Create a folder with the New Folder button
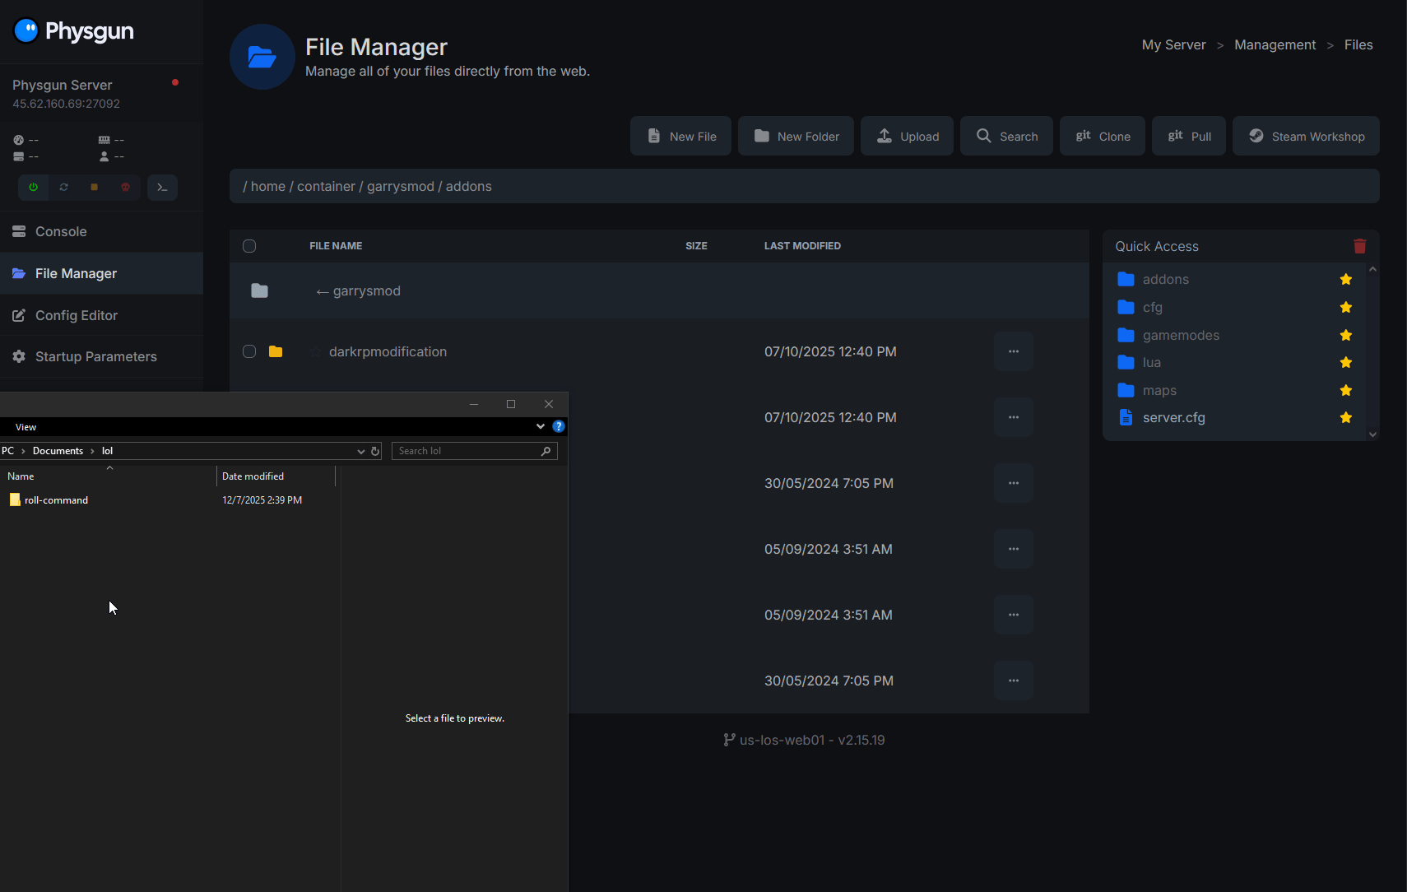Screen dimensions: 1407x892 pos(796,136)
